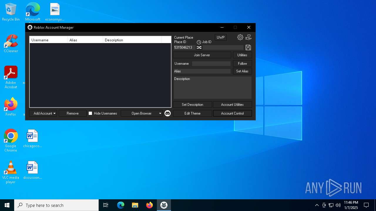The width and height of the screenshot is (376, 211).
Task: Click the clock icon beside Job ID
Action: tap(199, 42)
